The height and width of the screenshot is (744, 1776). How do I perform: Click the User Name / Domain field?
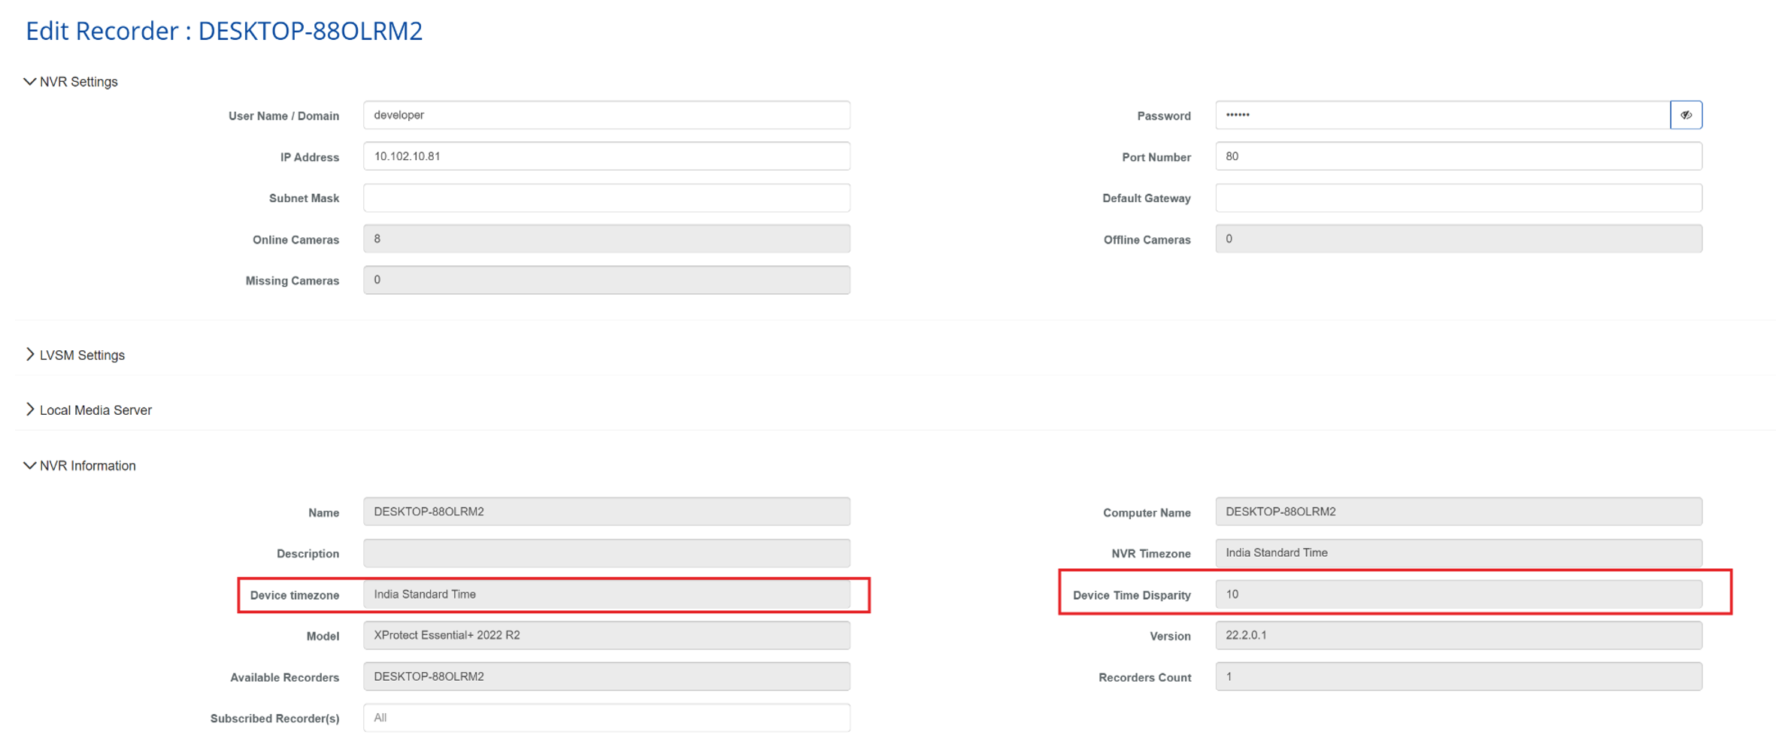[606, 115]
